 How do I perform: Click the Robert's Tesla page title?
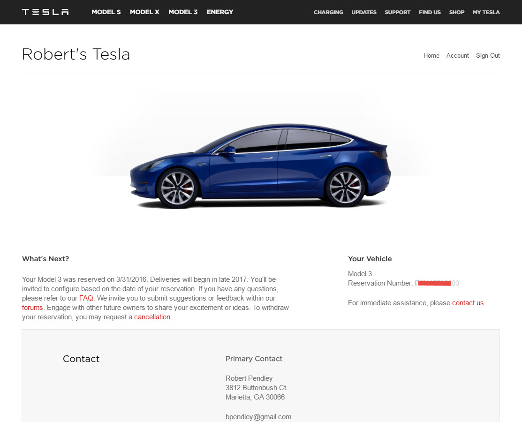point(76,54)
